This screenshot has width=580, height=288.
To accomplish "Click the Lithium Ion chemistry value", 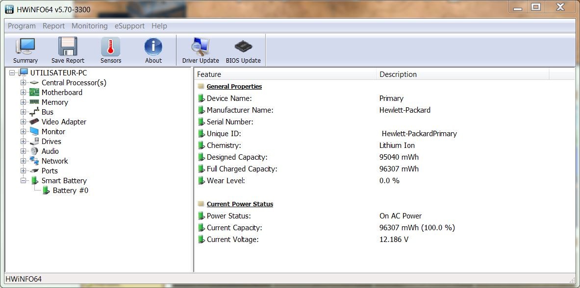I will [x=397, y=145].
